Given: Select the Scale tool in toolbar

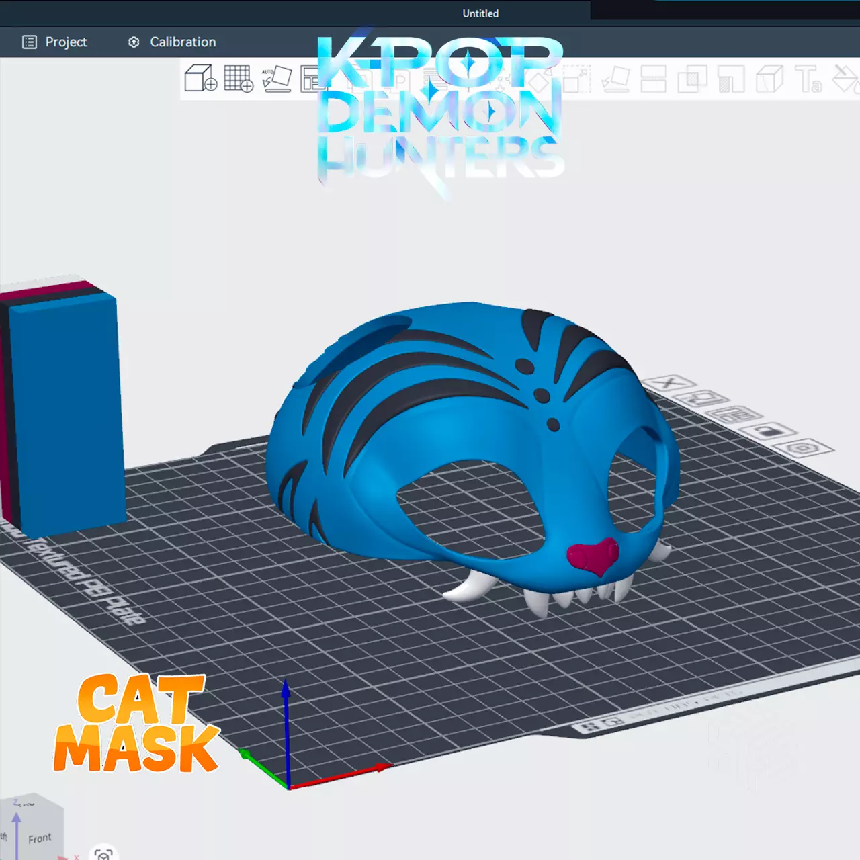Looking at the screenshot, I should (x=576, y=79).
